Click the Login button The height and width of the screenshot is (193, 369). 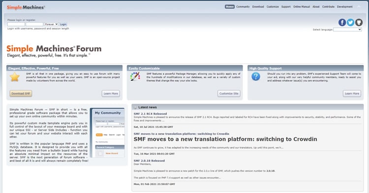[63, 24]
